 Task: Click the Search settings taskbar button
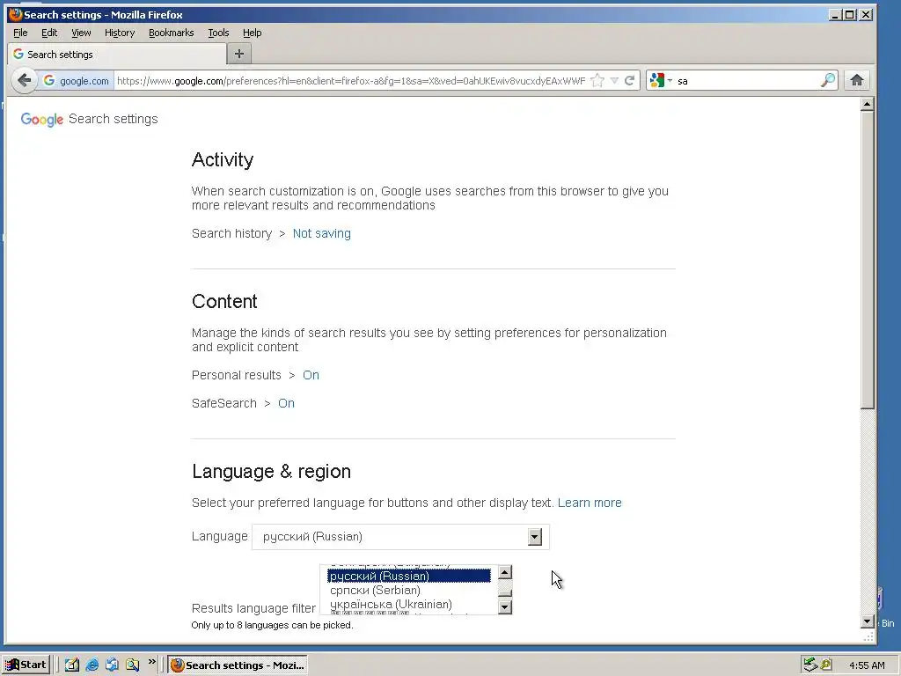tap(238, 665)
